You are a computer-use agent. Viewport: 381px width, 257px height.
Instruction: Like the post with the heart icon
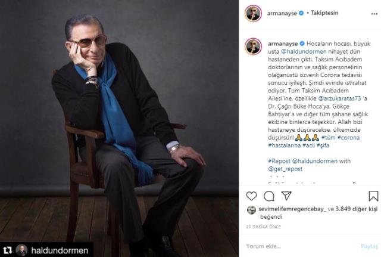point(252,196)
